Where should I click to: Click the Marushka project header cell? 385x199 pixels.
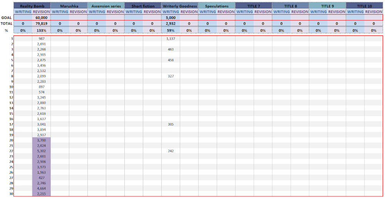[x=69, y=6]
